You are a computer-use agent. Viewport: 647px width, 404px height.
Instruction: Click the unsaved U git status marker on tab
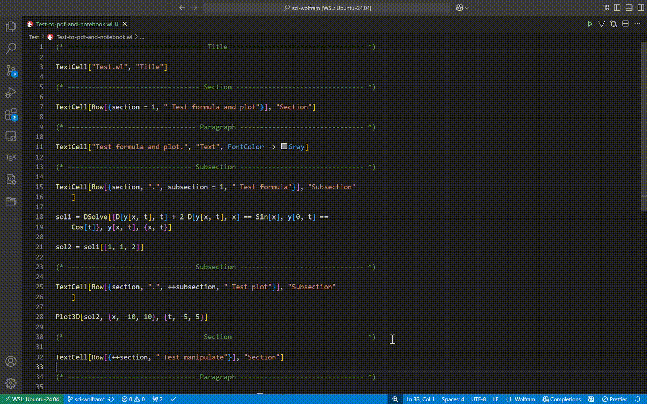[116, 24]
